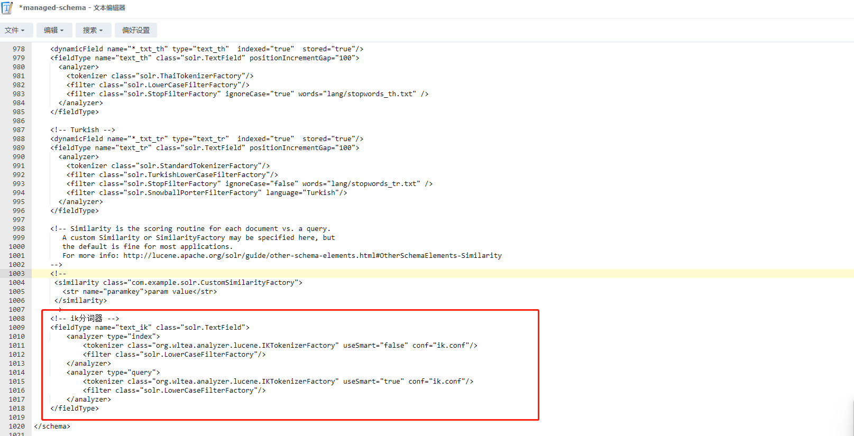The height and width of the screenshot is (436, 854).
Task: Click the CustomSimilarityFactory similarity line
Action: [x=178, y=283]
